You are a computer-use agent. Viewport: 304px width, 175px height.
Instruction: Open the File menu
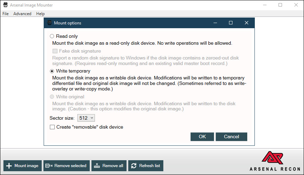6,14
